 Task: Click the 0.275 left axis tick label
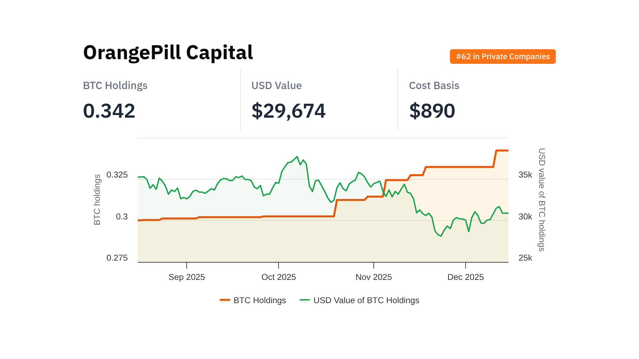point(117,258)
